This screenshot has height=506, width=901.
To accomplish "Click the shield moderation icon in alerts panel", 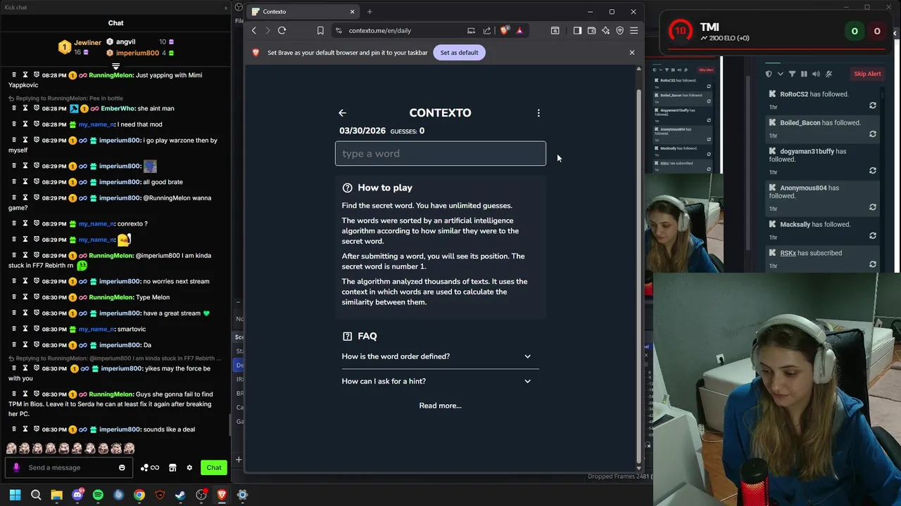I will [x=769, y=74].
